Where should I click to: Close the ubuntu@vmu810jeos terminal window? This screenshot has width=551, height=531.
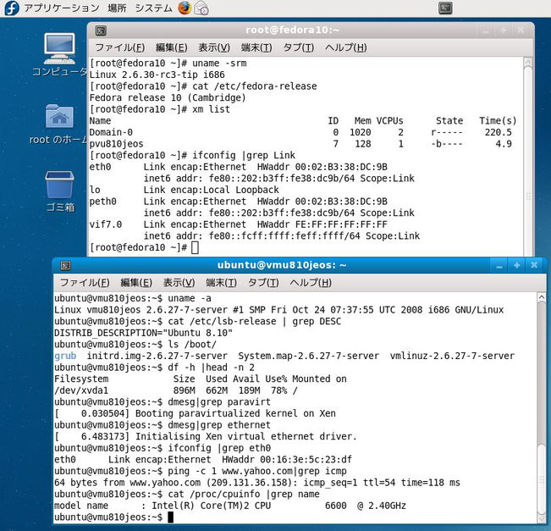[534, 266]
